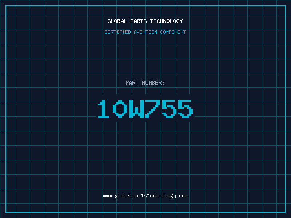Select the word GLOBAL in the header
This screenshot has height=218, width=291.
pyautogui.click(x=117, y=21)
